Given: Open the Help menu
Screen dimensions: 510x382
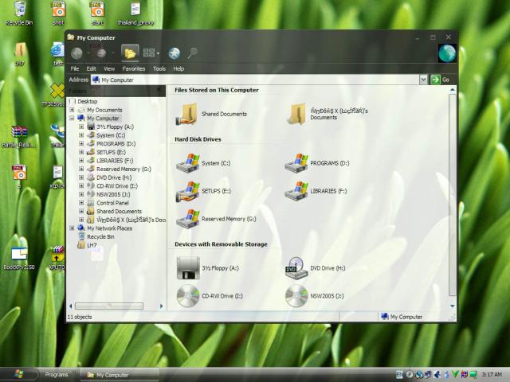Looking at the screenshot, I should 178,69.
